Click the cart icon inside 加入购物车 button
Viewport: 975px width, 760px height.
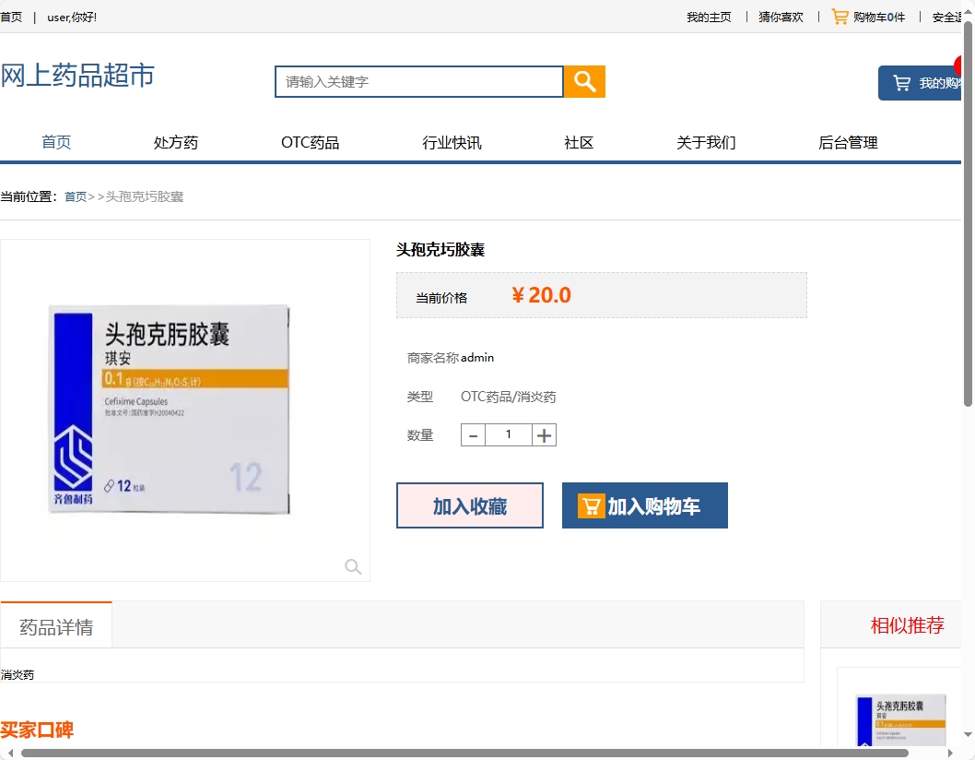pos(591,505)
